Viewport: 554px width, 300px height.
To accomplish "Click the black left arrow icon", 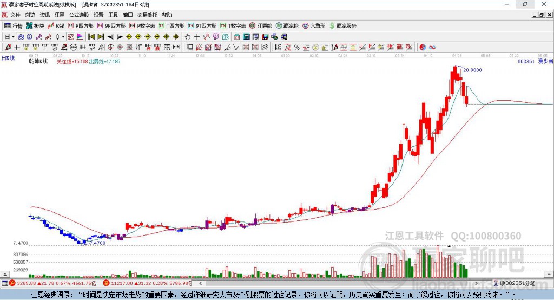I will point(110,37).
